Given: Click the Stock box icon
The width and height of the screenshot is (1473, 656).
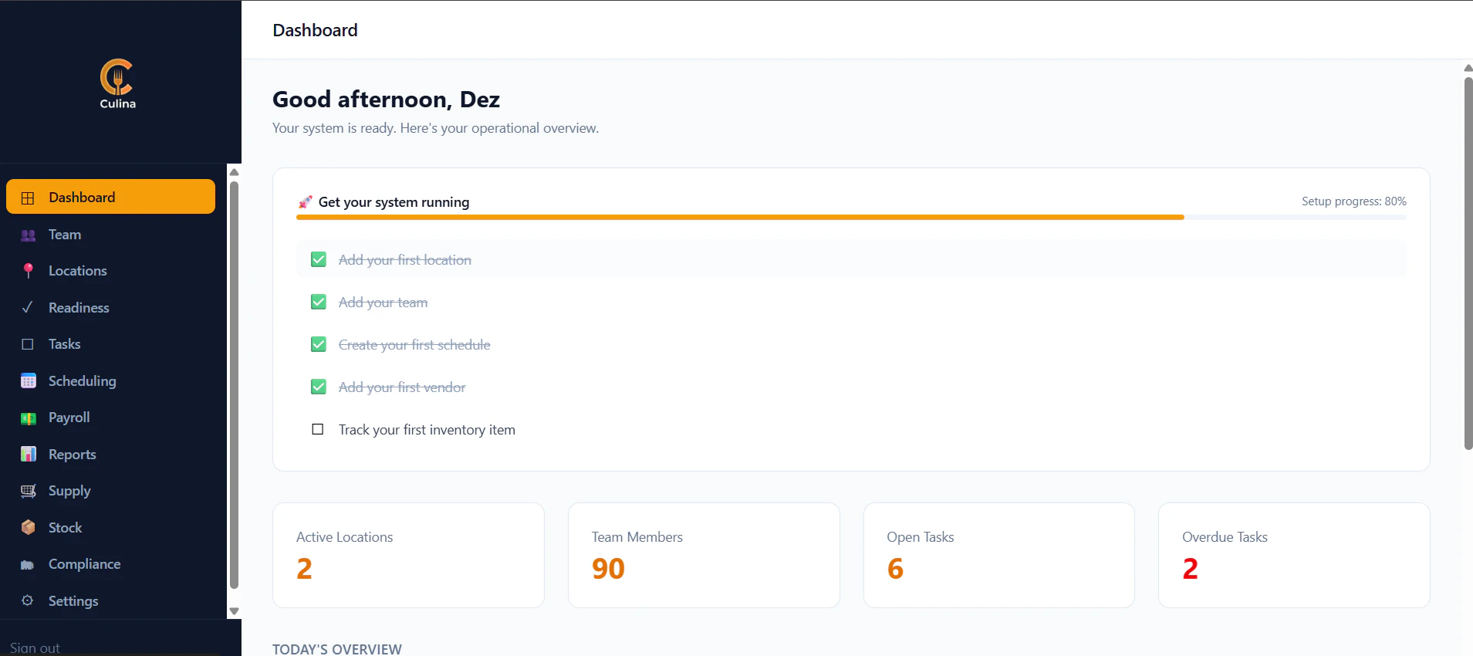Looking at the screenshot, I should pyautogui.click(x=28, y=527).
